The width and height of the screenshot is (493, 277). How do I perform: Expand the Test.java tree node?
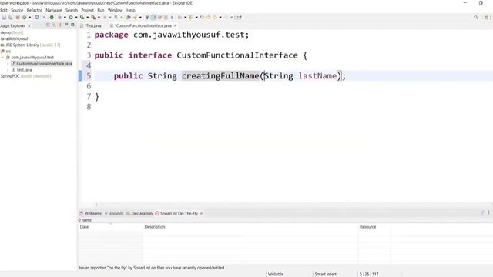click(x=8, y=70)
